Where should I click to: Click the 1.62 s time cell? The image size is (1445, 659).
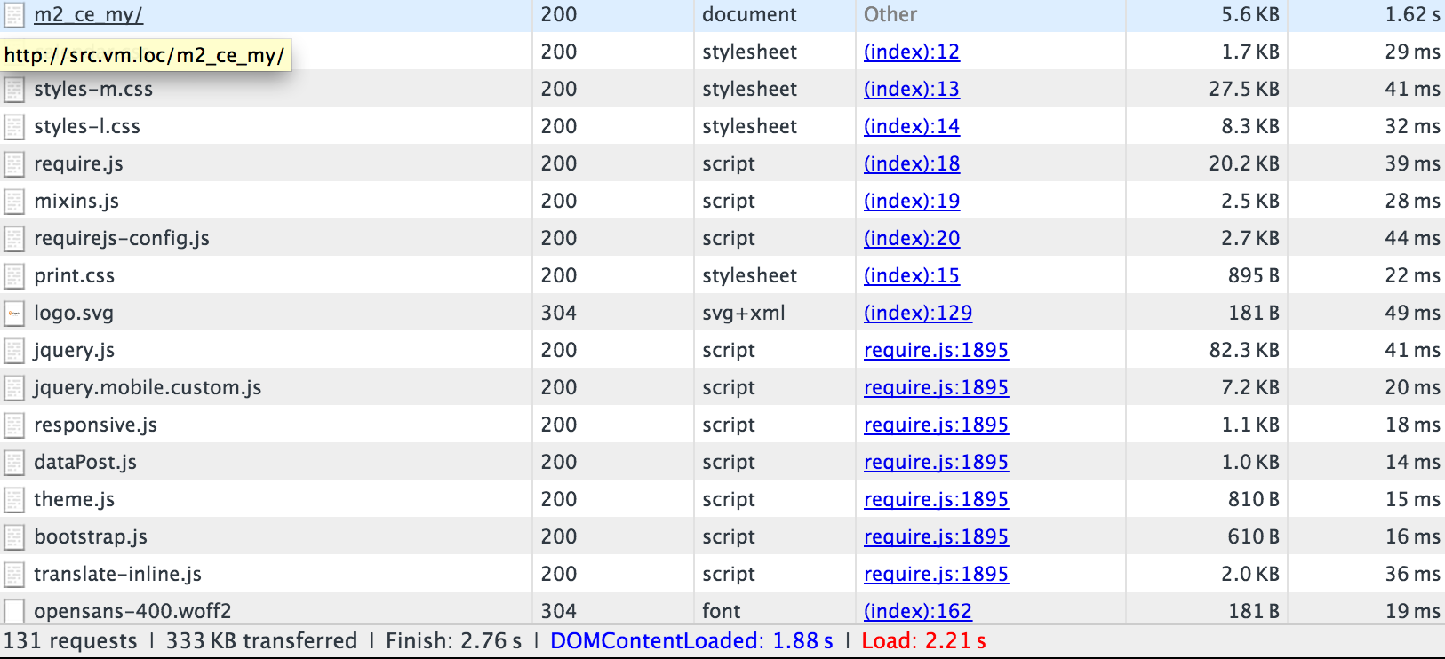tap(1412, 14)
